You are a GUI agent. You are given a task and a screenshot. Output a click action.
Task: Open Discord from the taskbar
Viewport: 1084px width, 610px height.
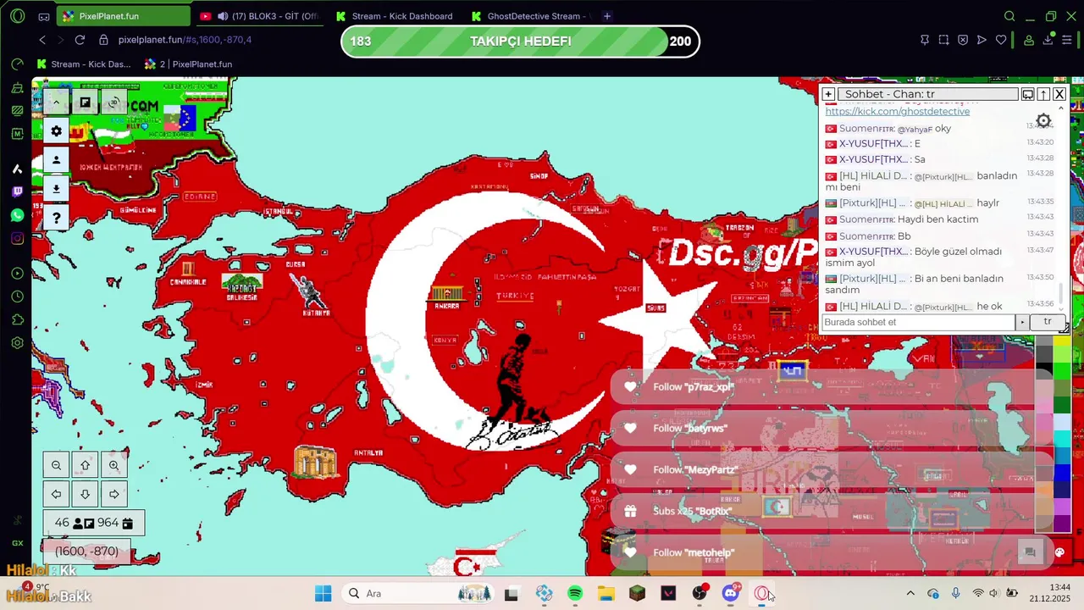(x=730, y=593)
